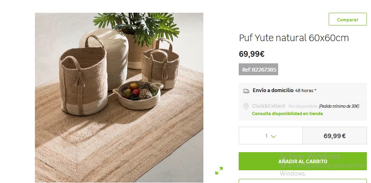This screenshot has height=183, width=371.
Task: Click the 48 horas delivery time note
Action: point(306,90)
